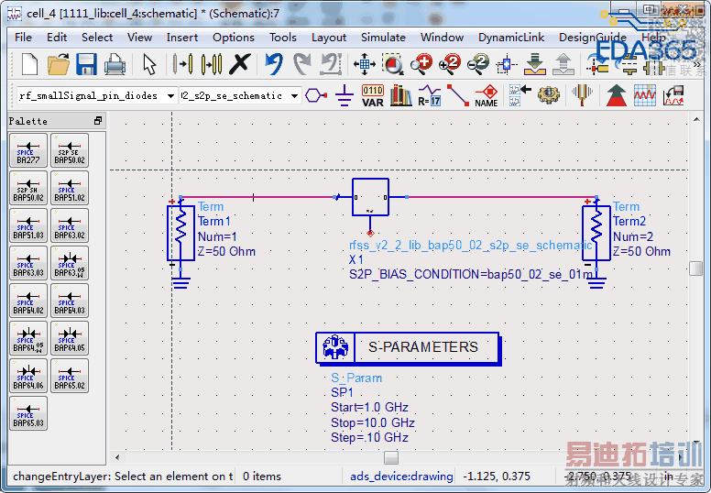Insert a wire using the diagonal line tool
711x493 pixels.
click(457, 95)
